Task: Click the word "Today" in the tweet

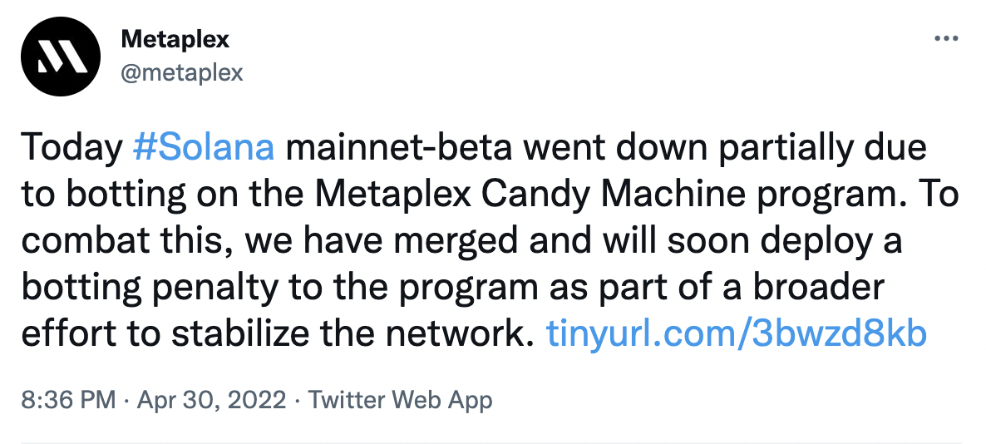Action: 72,147
